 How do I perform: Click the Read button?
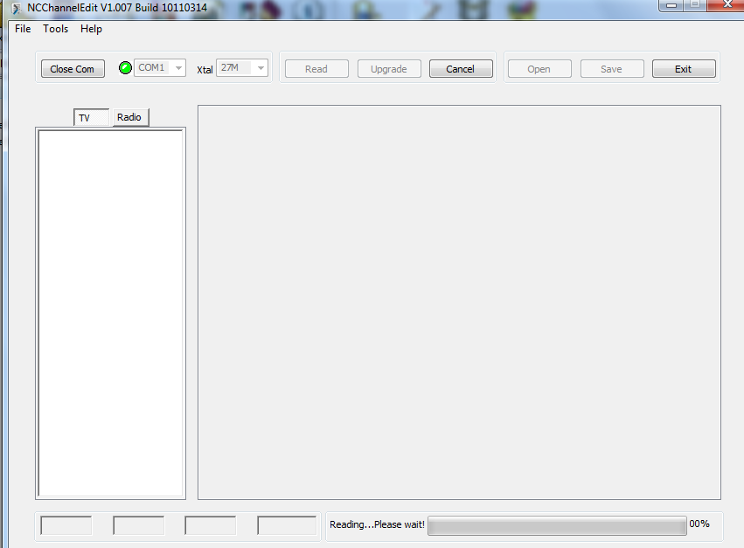pos(316,69)
